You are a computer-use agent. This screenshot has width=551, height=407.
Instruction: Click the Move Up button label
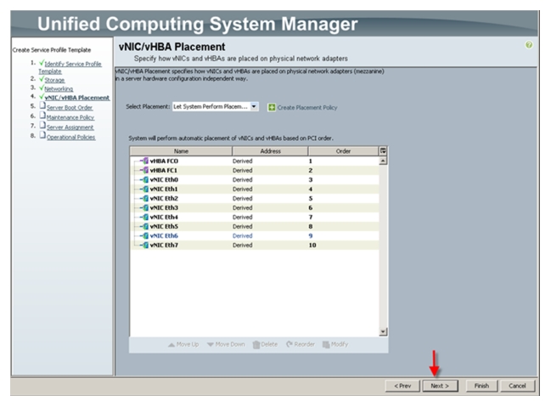point(188,344)
